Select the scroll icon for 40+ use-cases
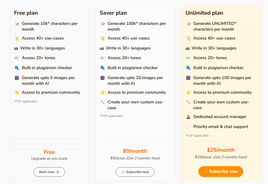The image size is (268, 184). click(x=17, y=38)
